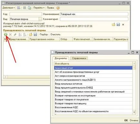The width and height of the screenshot is (140, 124).
Task: Click the Отбор column header
Action: 66,39
